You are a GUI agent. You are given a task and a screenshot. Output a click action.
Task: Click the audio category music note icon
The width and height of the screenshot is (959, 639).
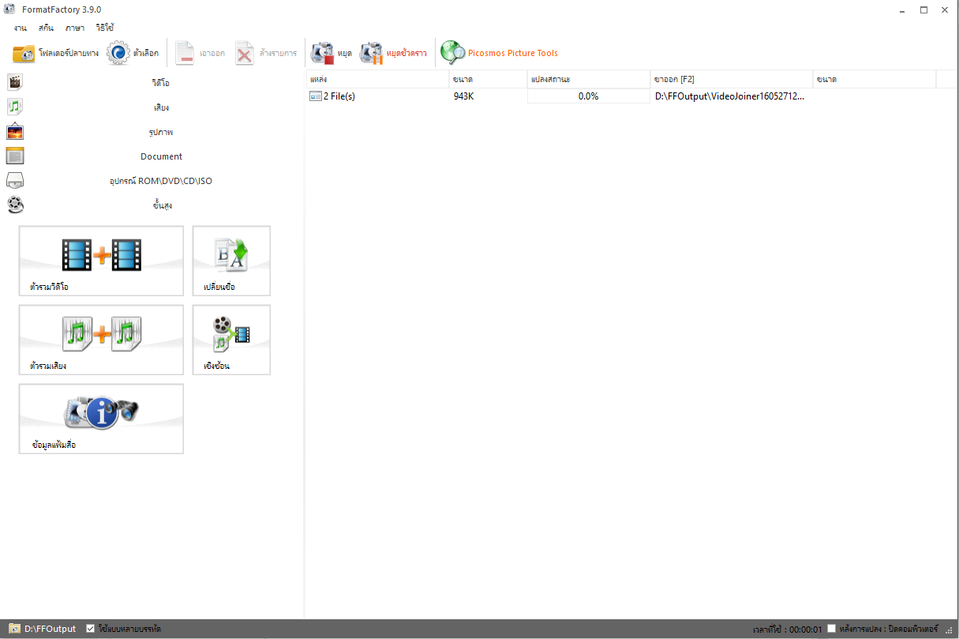(15, 107)
